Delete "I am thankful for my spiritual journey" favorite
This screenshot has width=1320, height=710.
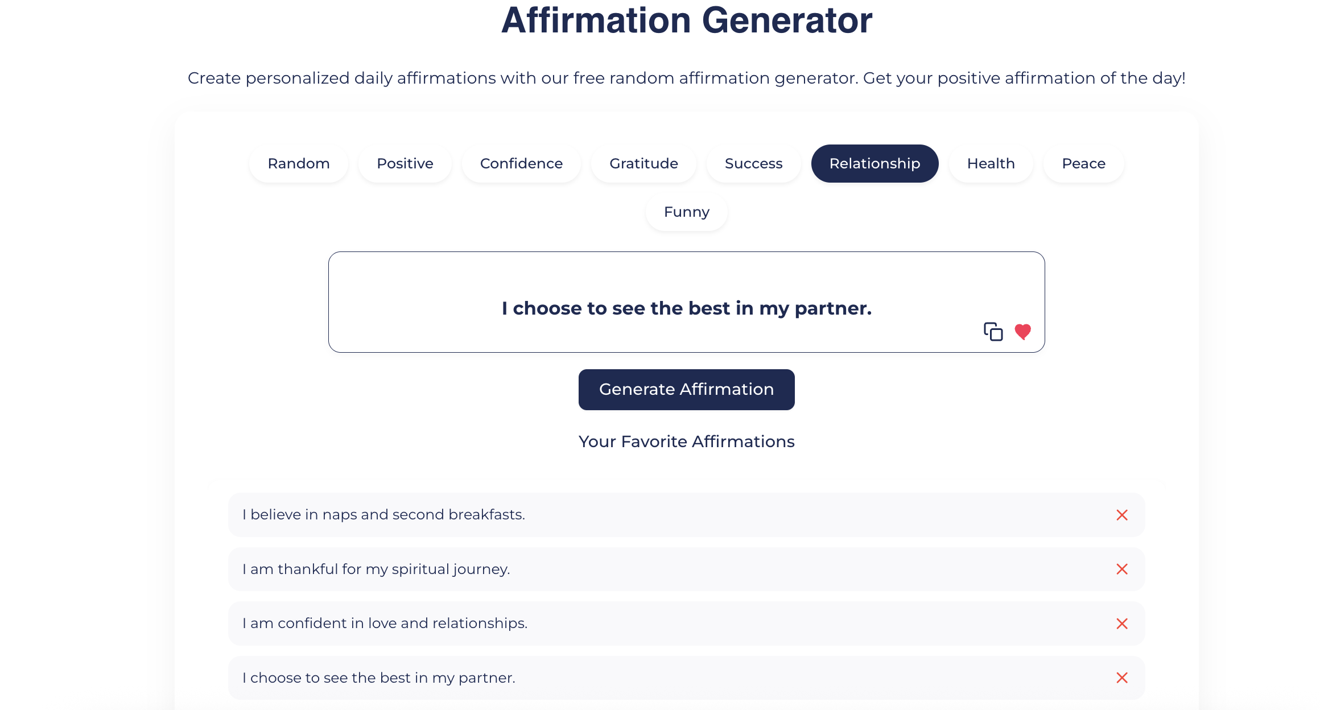pos(1121,569)
